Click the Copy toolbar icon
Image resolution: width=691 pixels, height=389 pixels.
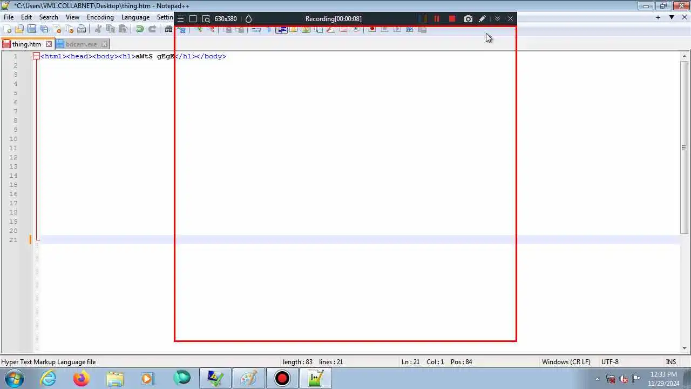[111, 29]
